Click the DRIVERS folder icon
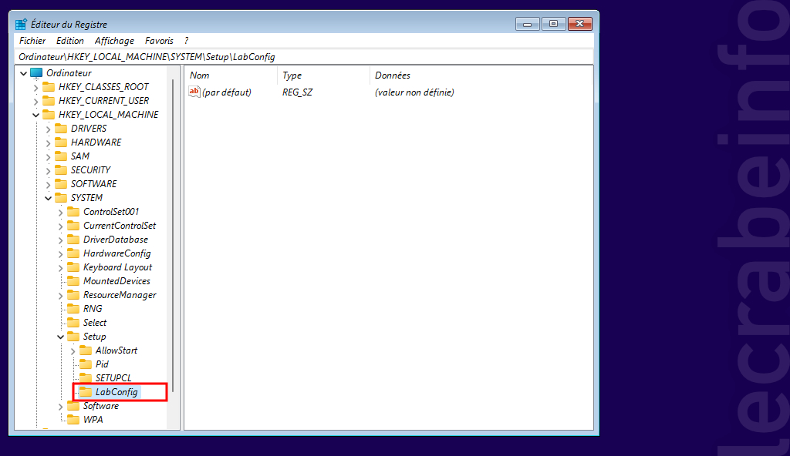This screenshot has height=456, width=790. coord(61,129)
